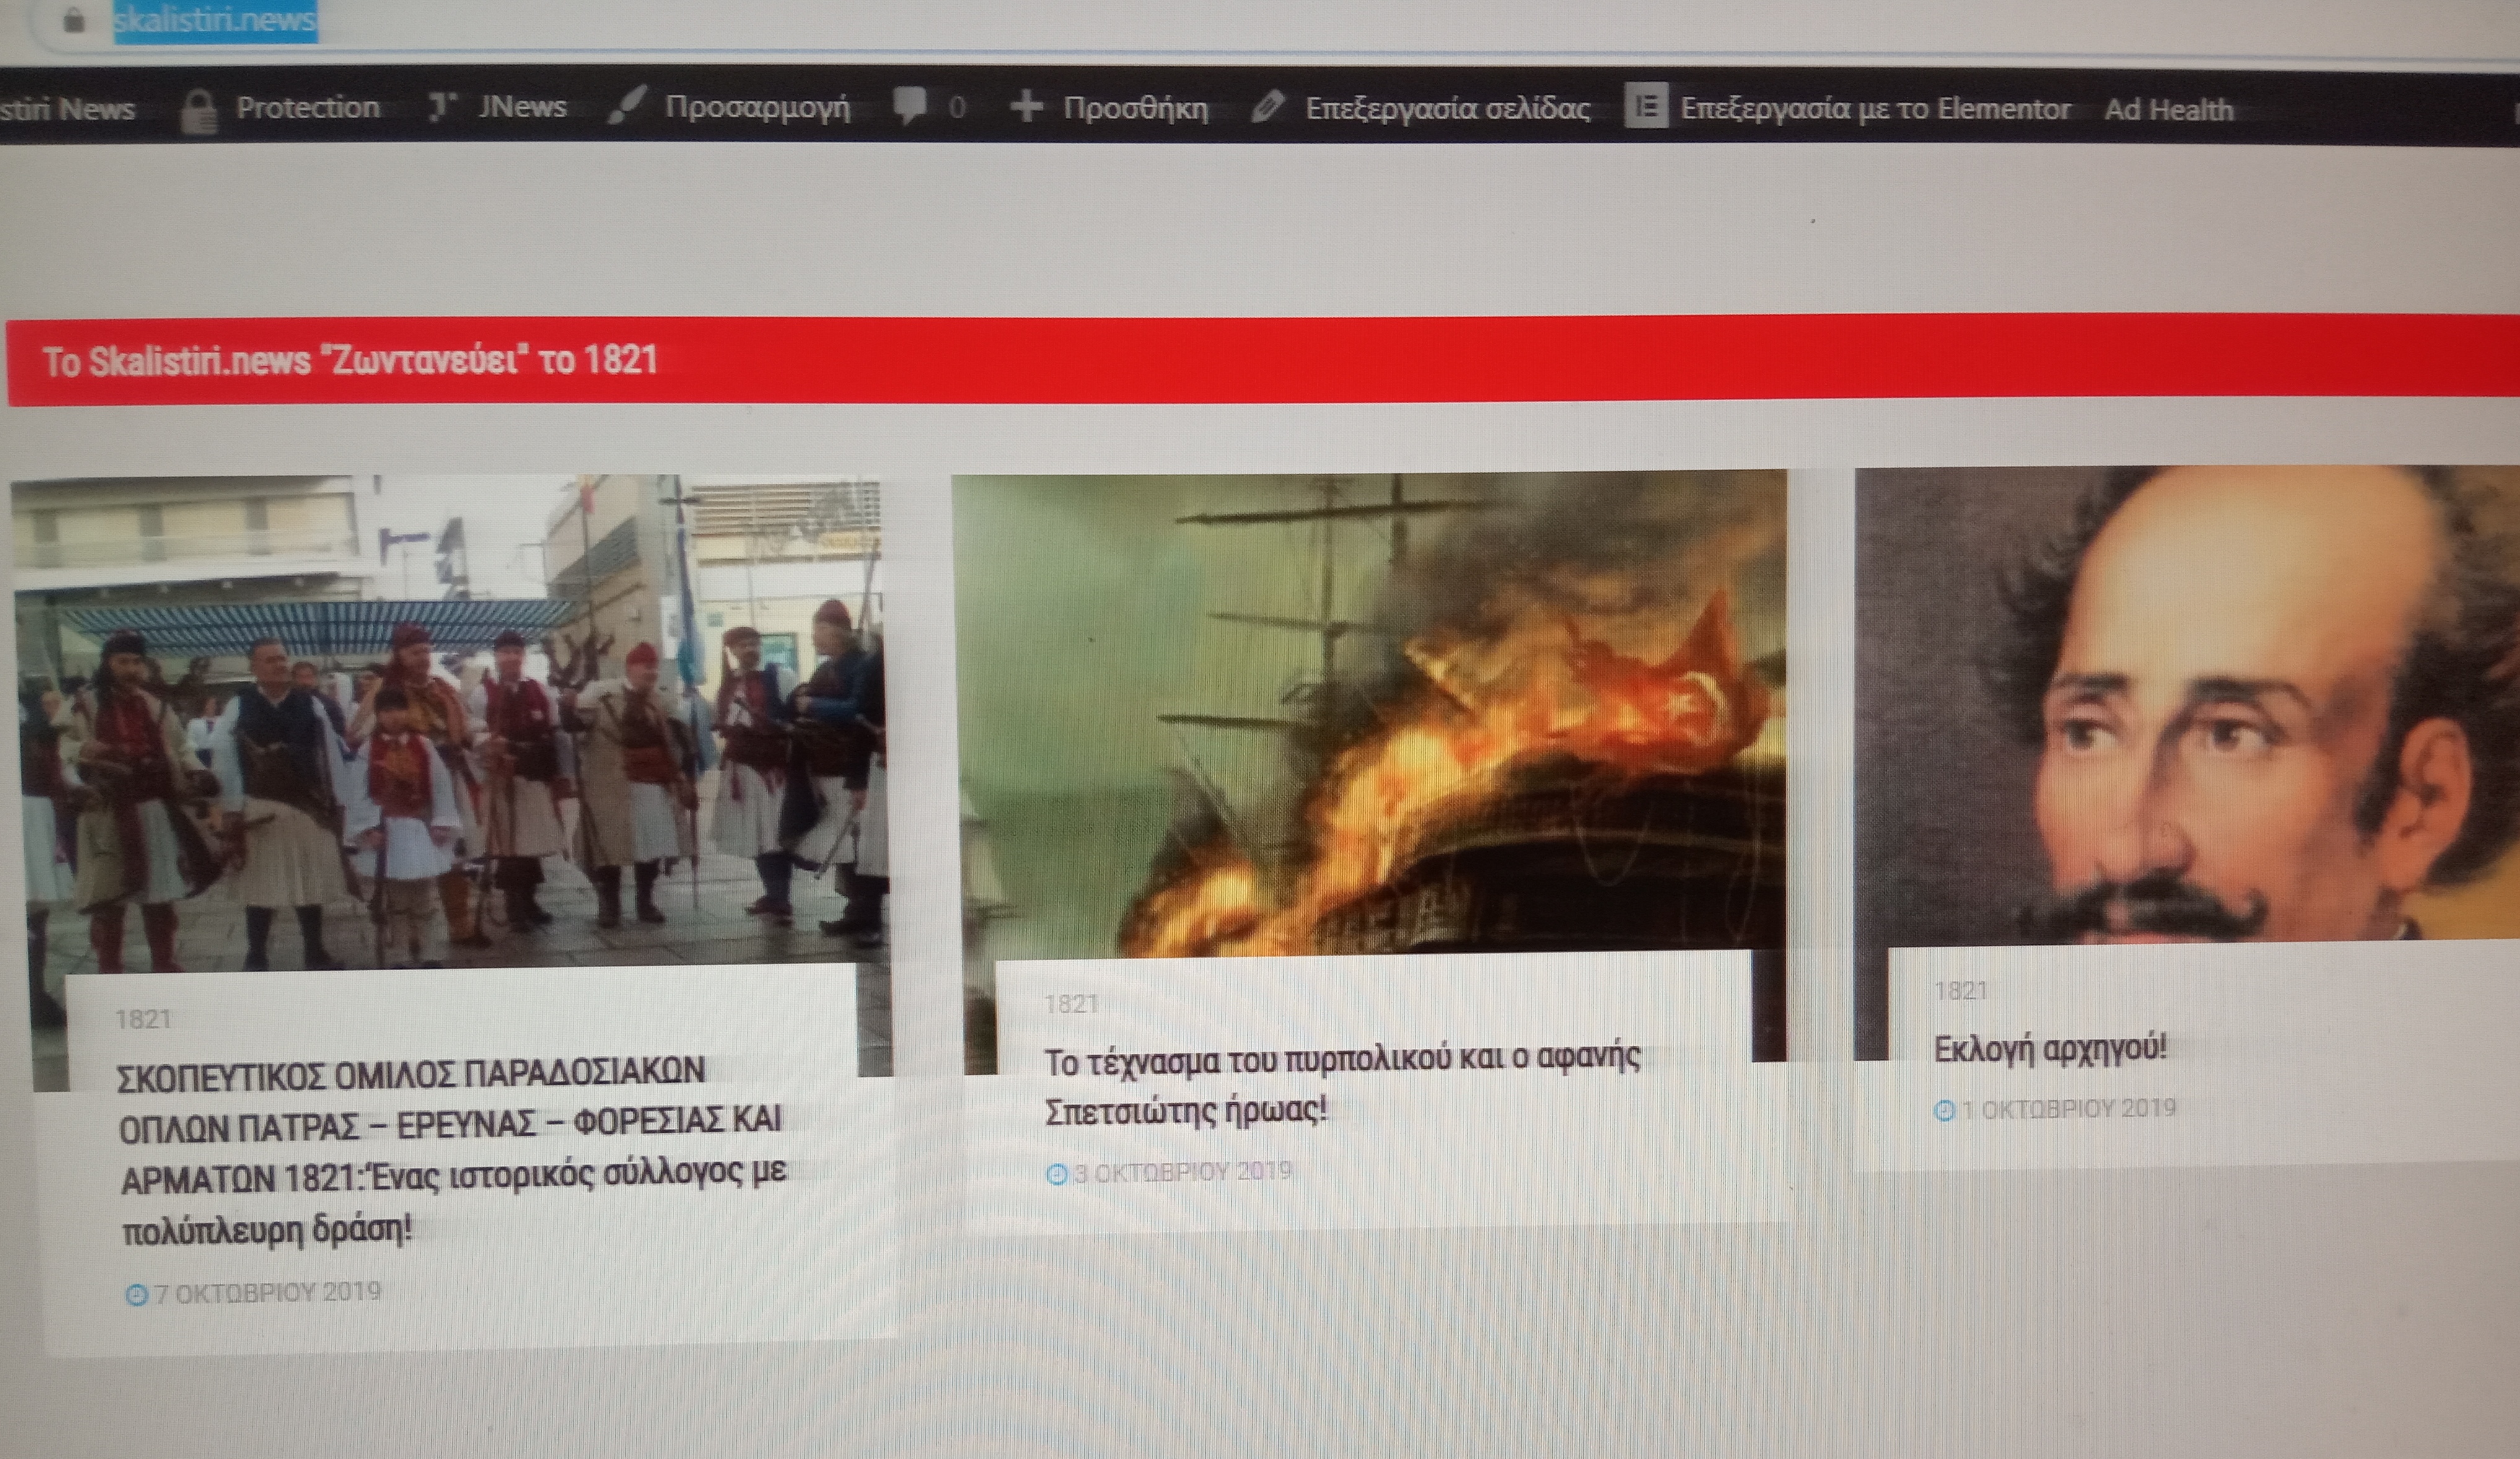Screen dimensions: 2520x1459
Task: Click the 1821 category tag above Εκλογή αρχηγού
Action: click(1961, 991)
